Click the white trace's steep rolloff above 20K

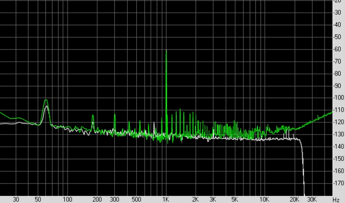[303, 167]
